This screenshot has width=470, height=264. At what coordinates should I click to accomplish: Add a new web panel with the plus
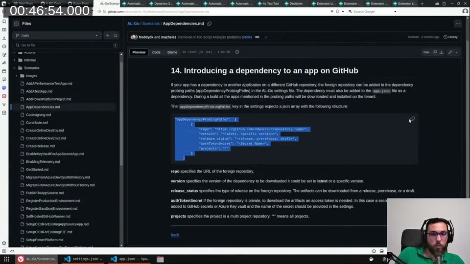[4, 113]
